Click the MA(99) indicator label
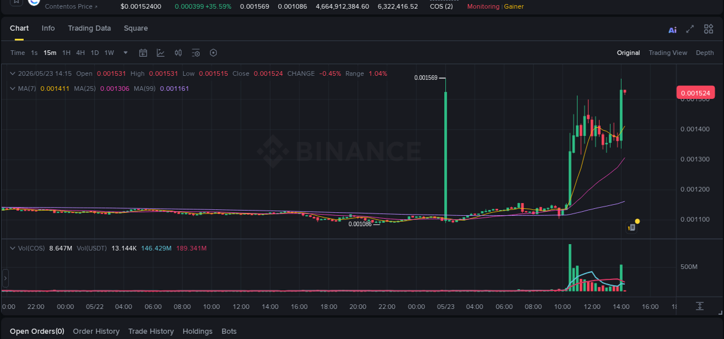The image size is (724, 339). tap(145, 89)
